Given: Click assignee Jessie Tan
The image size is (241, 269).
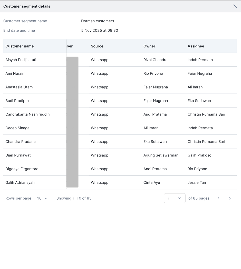Looking at the screenshot, I should [x=197, y=182].
